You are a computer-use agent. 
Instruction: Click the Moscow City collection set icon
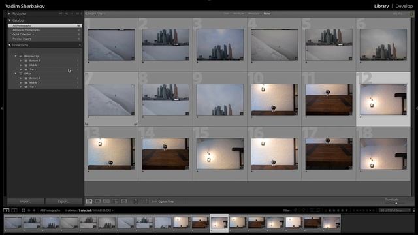(x=21, y=56)
